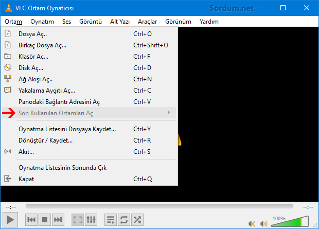Open the Araçlar menu
This screenshot has width=319, height=229.
[148, 22]
